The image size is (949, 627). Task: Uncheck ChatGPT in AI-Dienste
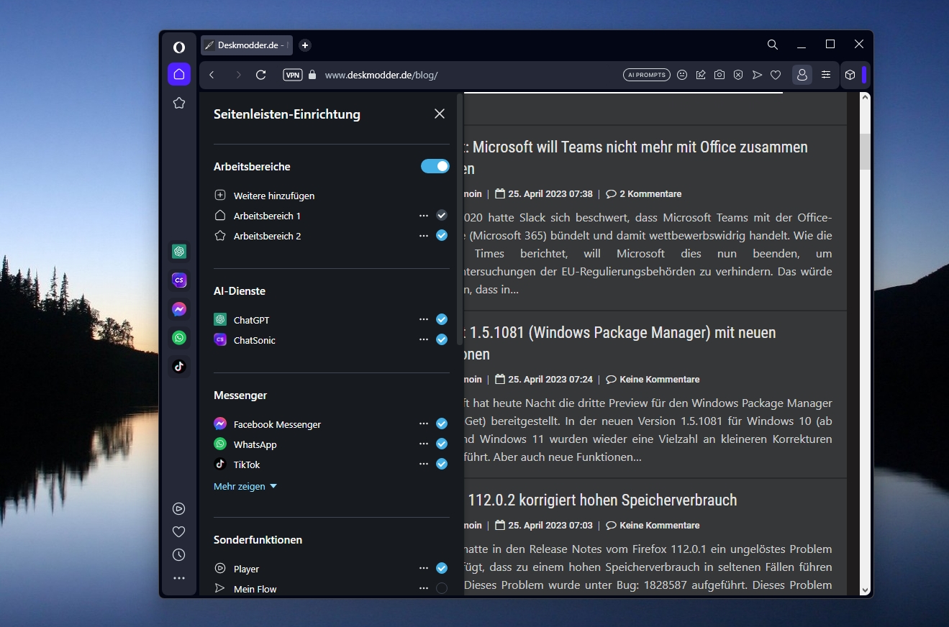click(442, 319)
